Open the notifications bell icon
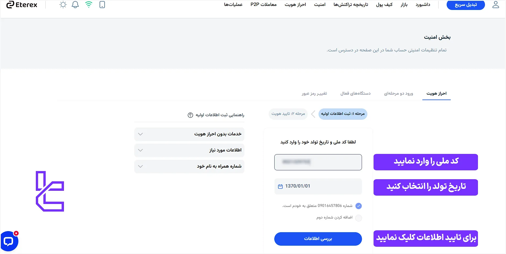 [75, 5]
